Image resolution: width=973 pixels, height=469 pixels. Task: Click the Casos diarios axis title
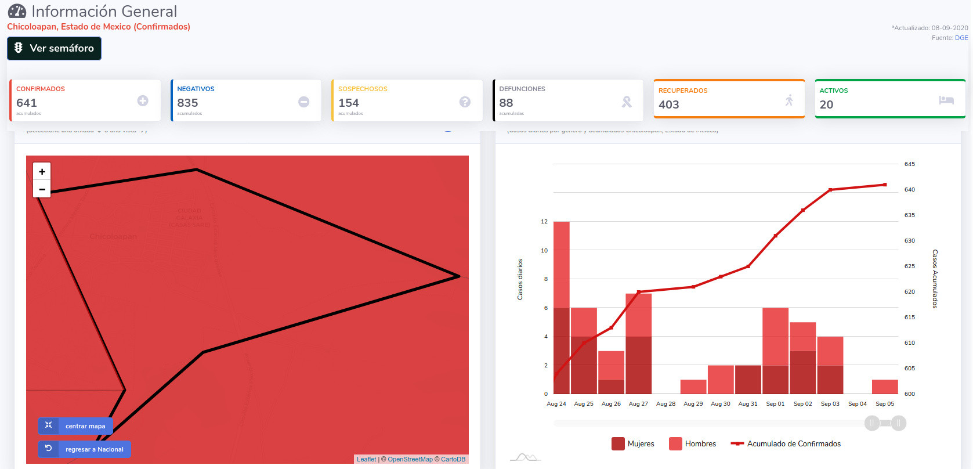pos(520,279)
